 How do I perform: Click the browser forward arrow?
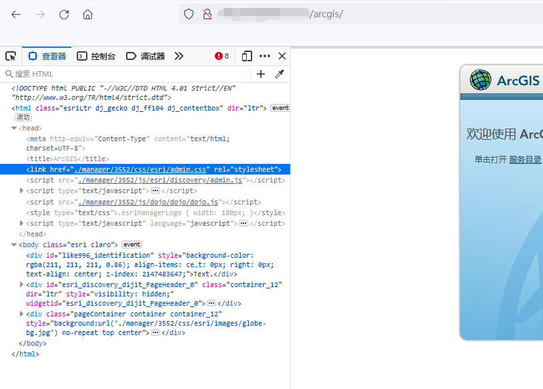40,15
